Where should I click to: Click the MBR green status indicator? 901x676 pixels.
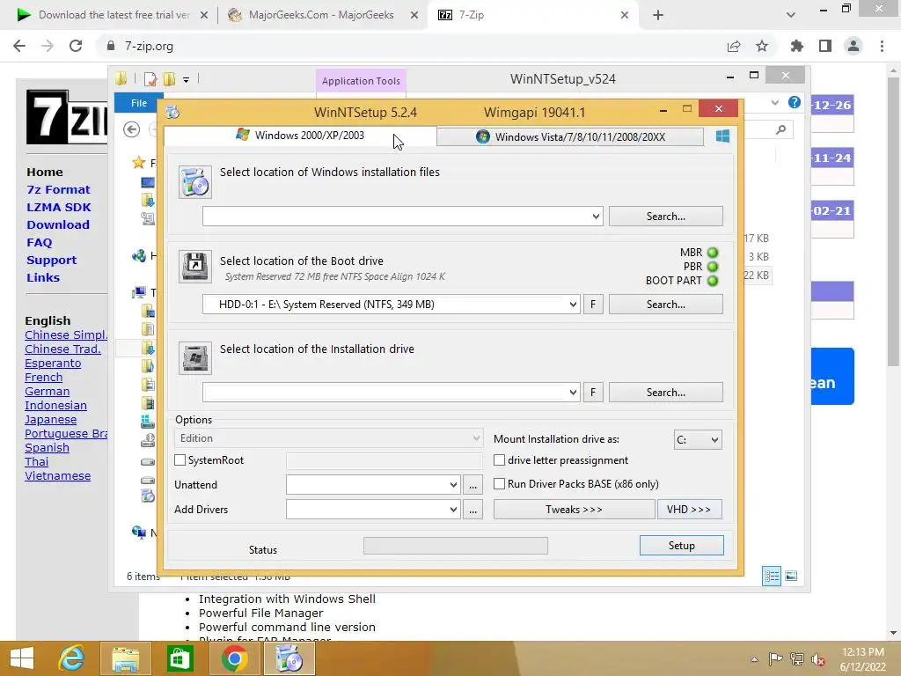point(713,253)
